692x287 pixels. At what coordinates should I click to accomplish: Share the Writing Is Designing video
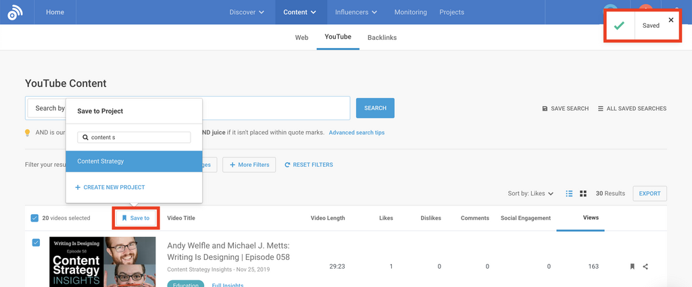645,267
